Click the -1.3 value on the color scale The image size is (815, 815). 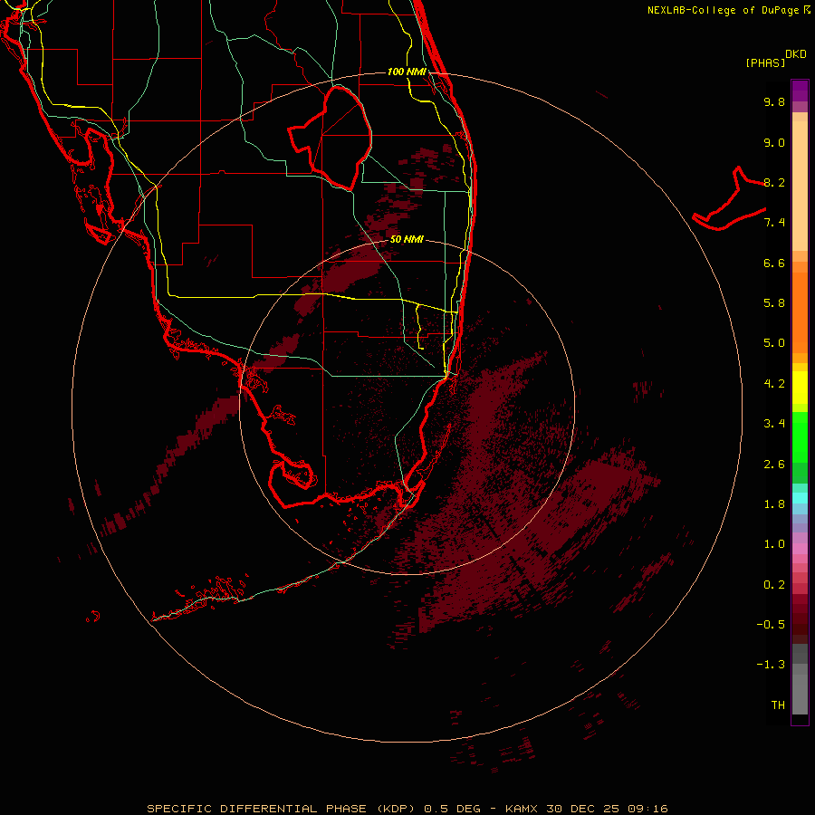(771, 665)
